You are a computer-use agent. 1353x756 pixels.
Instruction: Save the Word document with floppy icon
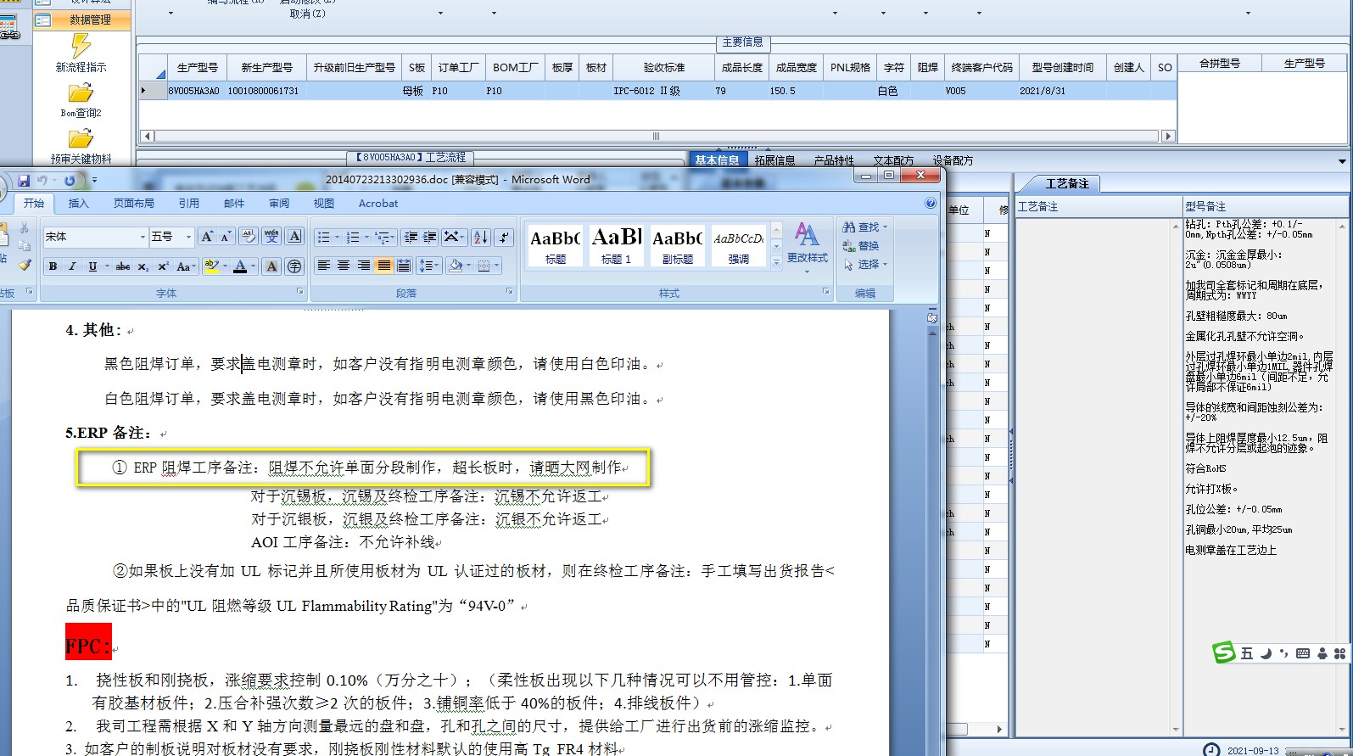pyautogui.click(x=24, y=180)
